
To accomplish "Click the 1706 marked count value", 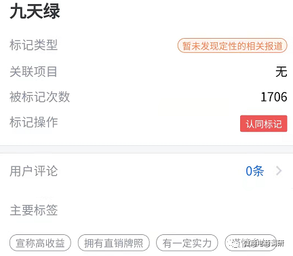I will (274, 97).
